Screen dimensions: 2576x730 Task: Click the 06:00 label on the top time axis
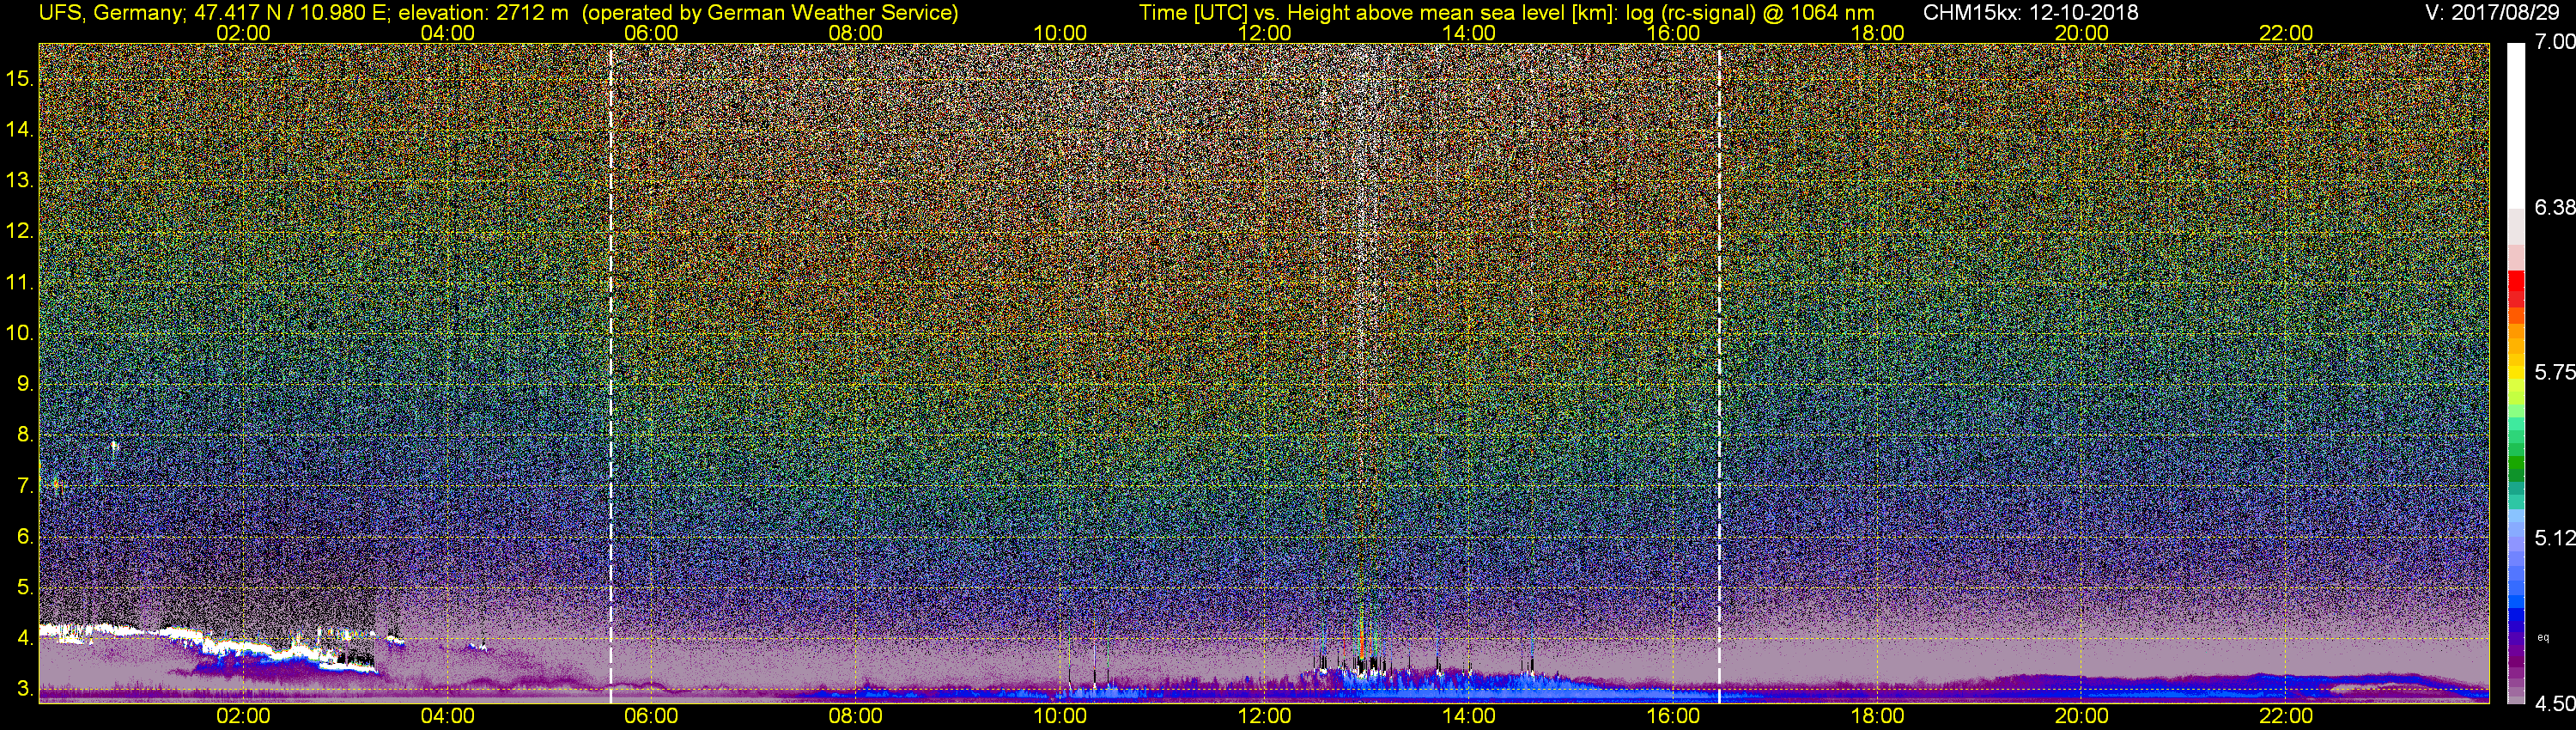pyautogui.click(x=651, y=33)
